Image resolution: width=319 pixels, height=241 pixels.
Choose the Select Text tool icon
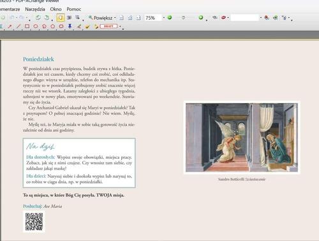(x=77, y=18)
